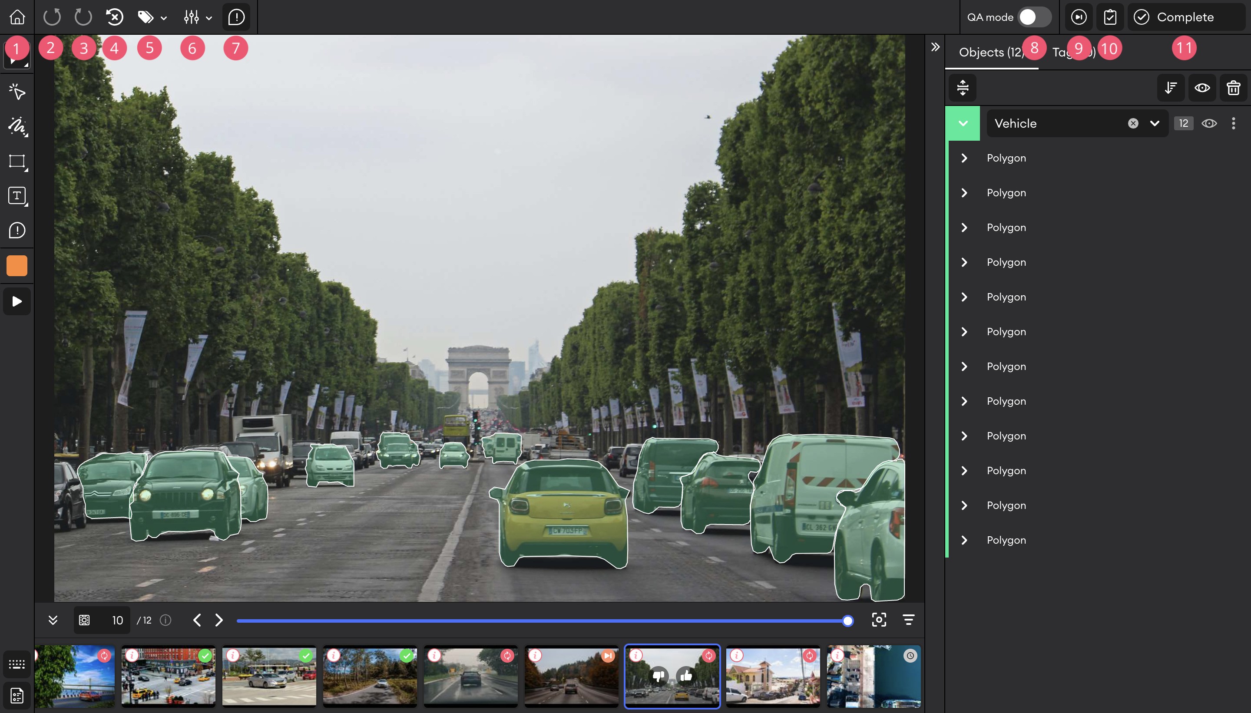
Task: Open the aerial port view thumbnail
Action: click(x=874, y=676)
